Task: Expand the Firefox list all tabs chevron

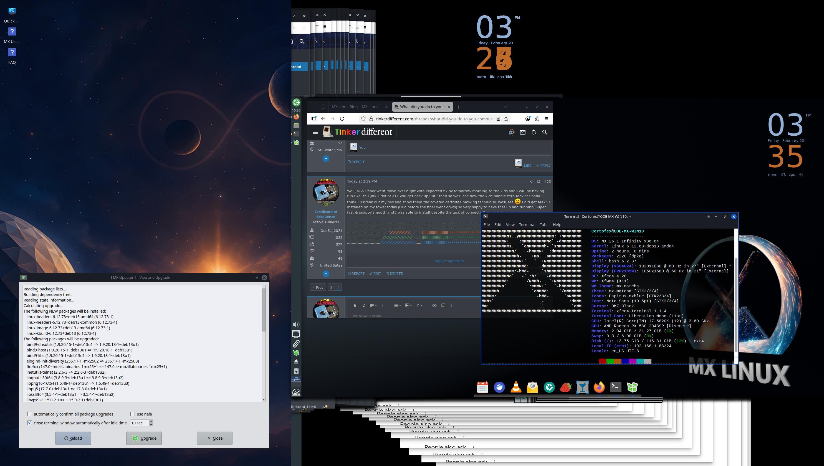Action: (505, 107)
